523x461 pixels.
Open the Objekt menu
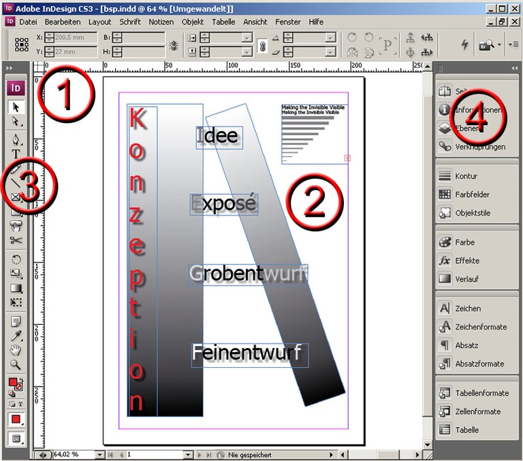pyautogui.click(x=193, y=22)
